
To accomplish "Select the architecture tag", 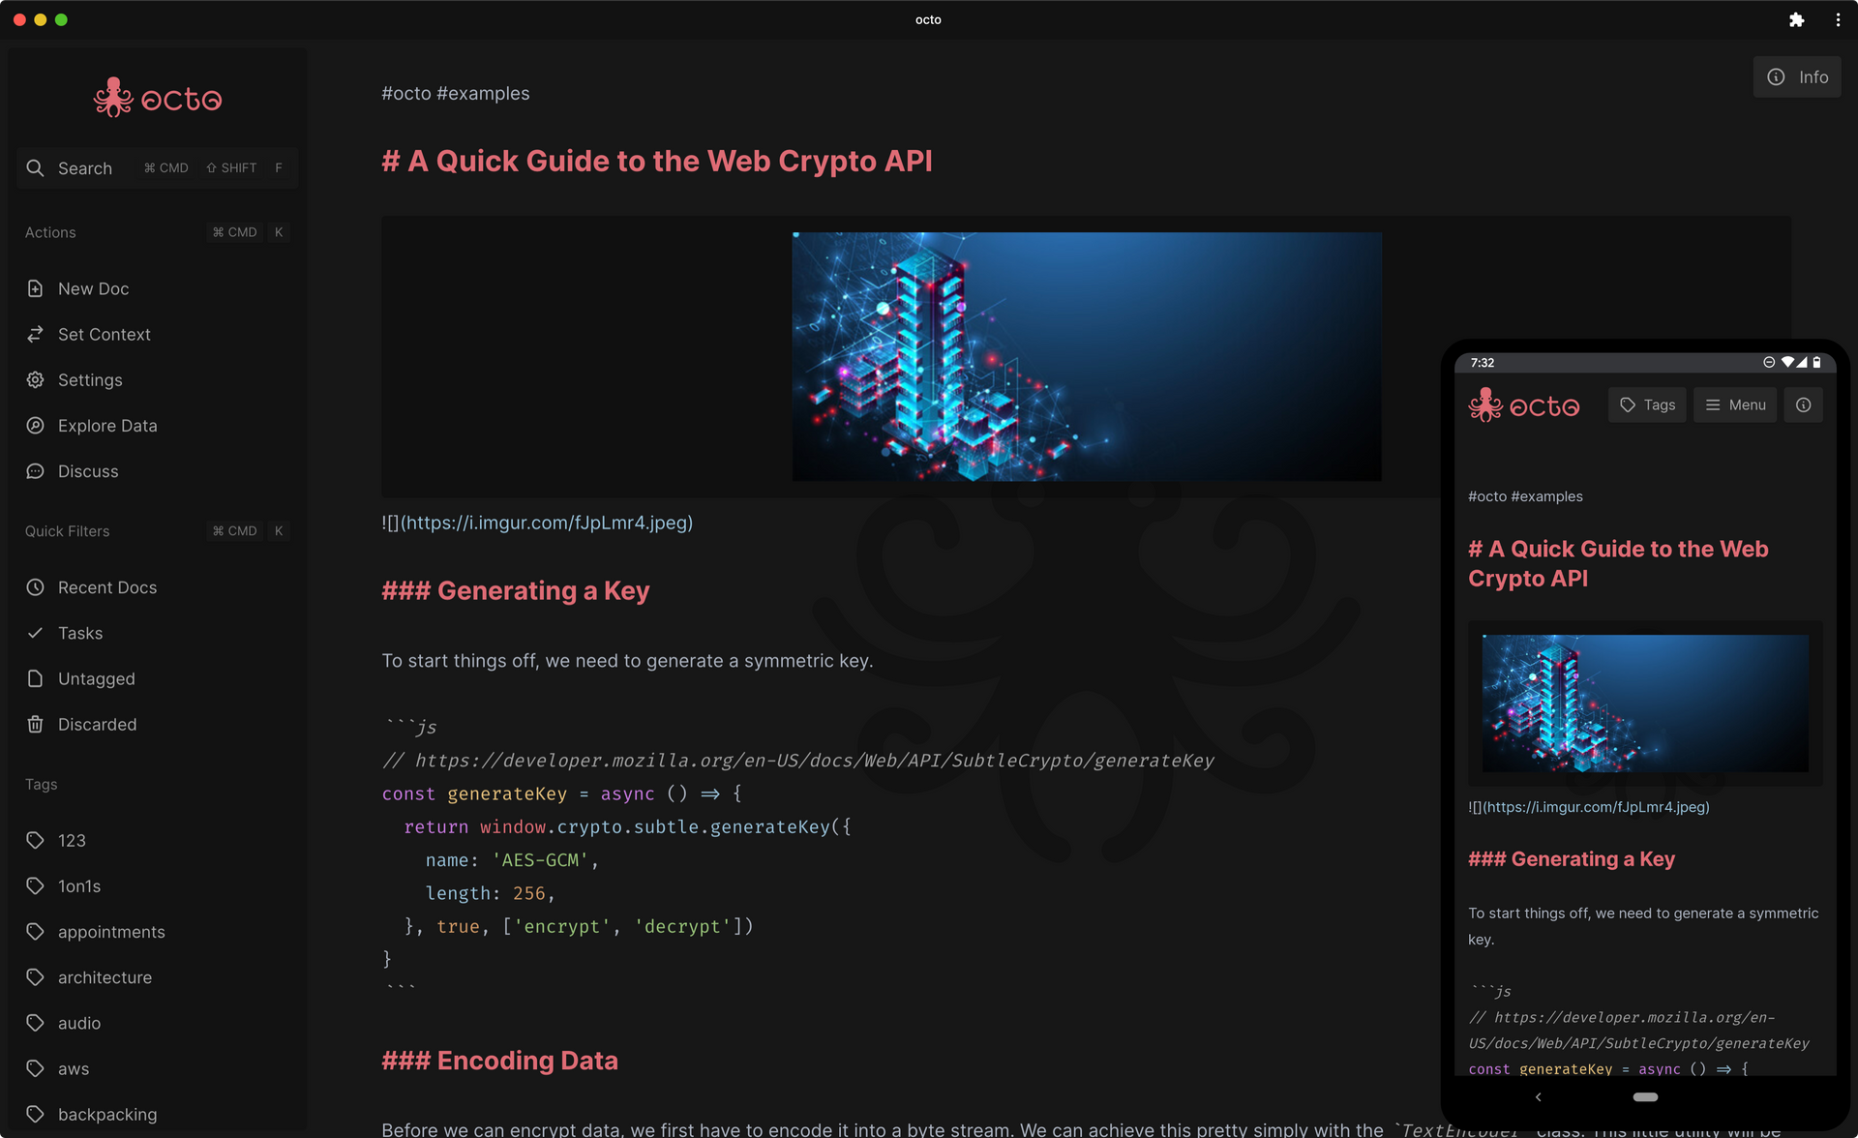I will click(x=105, y=977).
